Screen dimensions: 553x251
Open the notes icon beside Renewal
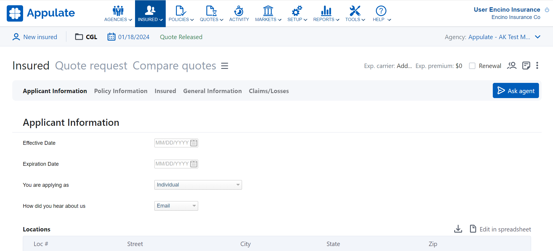pyautogui.click(x=526, y=66)
